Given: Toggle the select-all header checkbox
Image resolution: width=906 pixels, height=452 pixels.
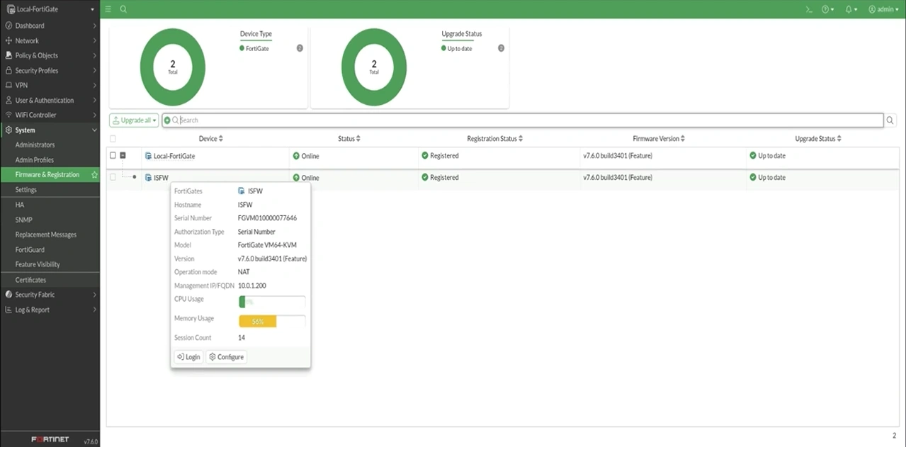Looking at the screenshot, I should point(113,139).
